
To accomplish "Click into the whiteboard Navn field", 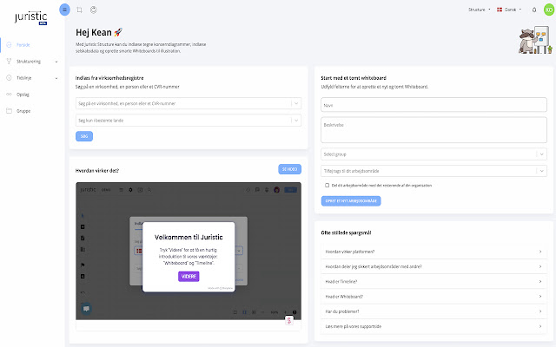I will click(x=434, y=105).
